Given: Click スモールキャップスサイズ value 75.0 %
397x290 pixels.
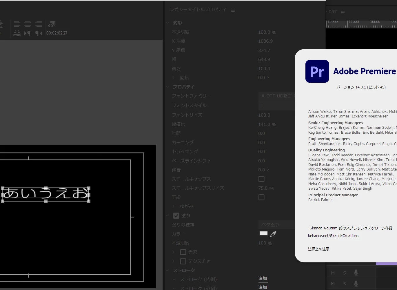Looking at the screenshot, I should click(x=266, y=188).
